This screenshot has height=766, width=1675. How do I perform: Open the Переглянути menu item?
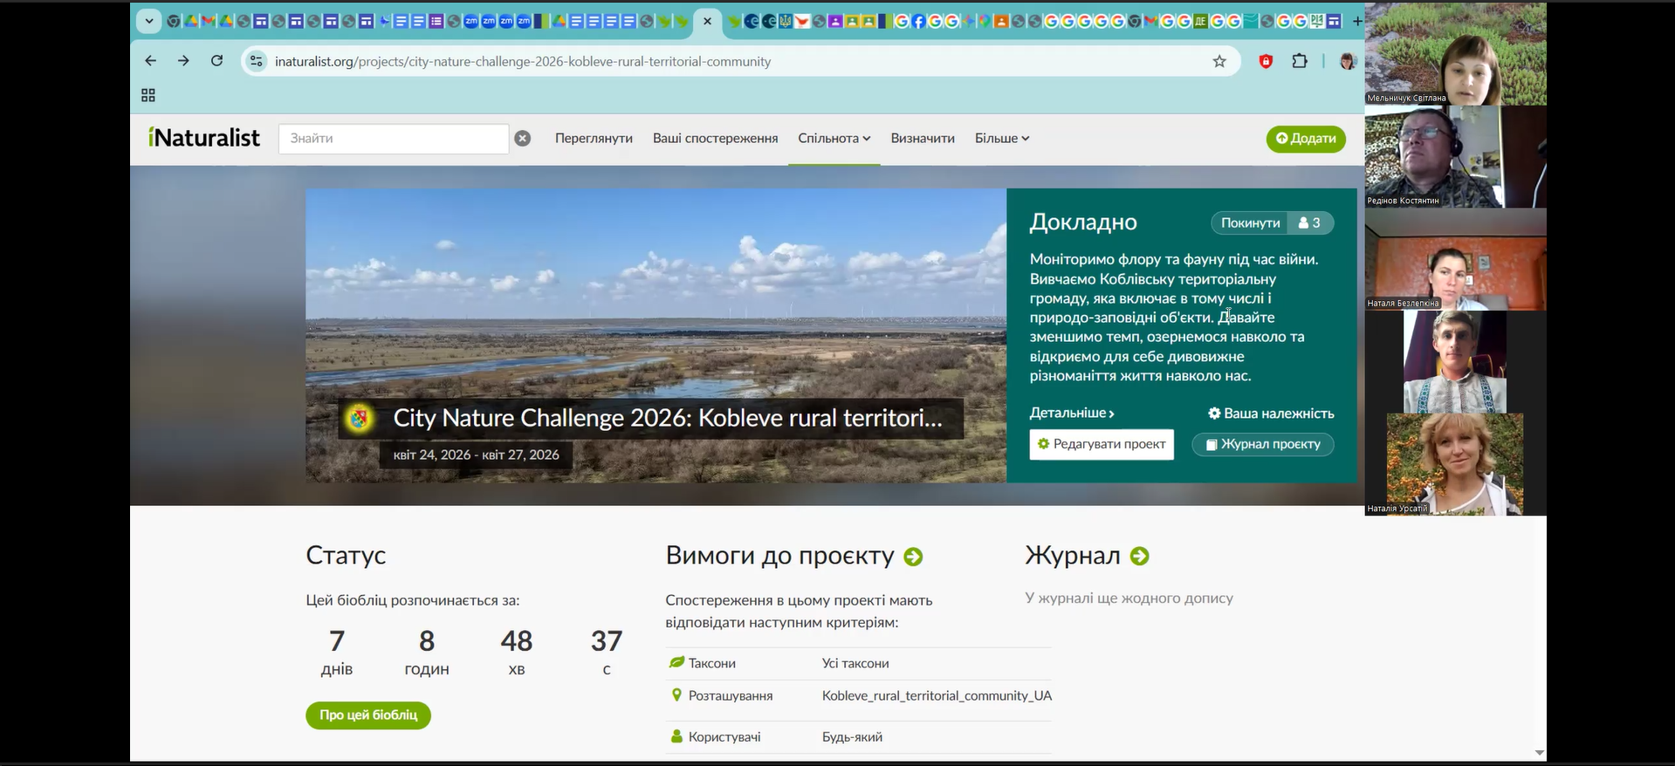pos(594,139)
